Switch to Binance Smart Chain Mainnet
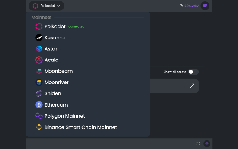238x149 pixels. 81,127
